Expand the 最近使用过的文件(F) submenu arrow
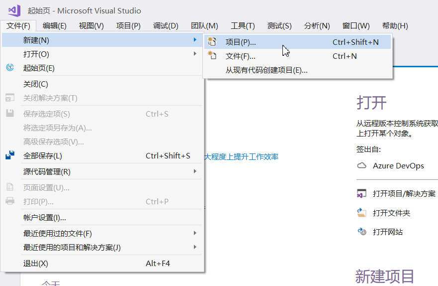 point(195,233)
